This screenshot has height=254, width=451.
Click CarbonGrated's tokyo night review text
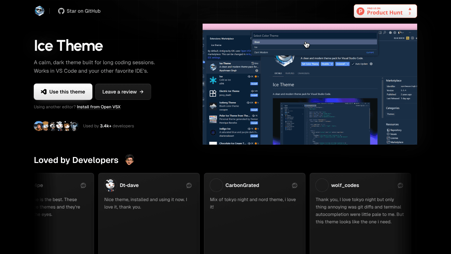253,203
